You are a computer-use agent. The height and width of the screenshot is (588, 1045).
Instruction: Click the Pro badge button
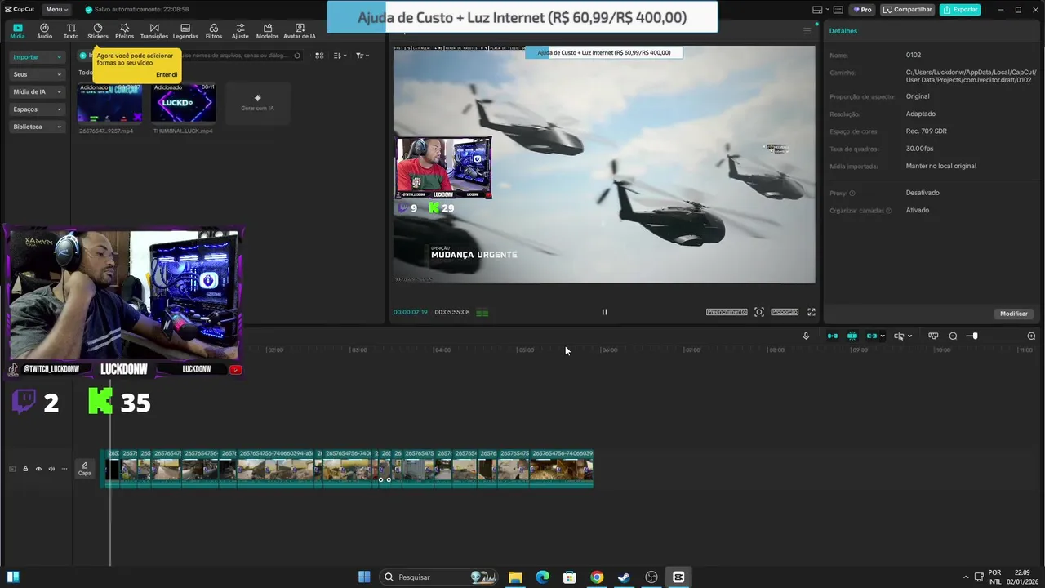tap(862, 9)
